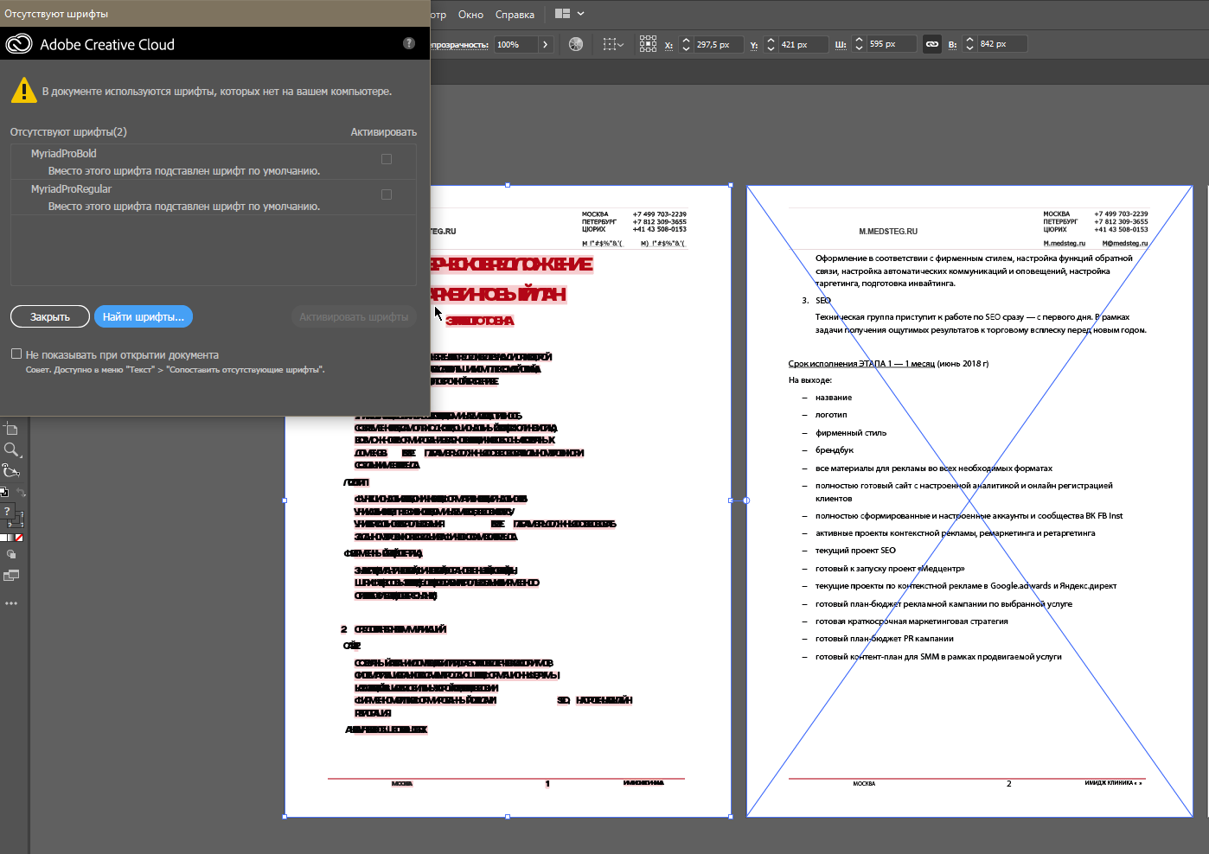
Task: Open the Change Screen Mode icon
Action: coord(11,576)
